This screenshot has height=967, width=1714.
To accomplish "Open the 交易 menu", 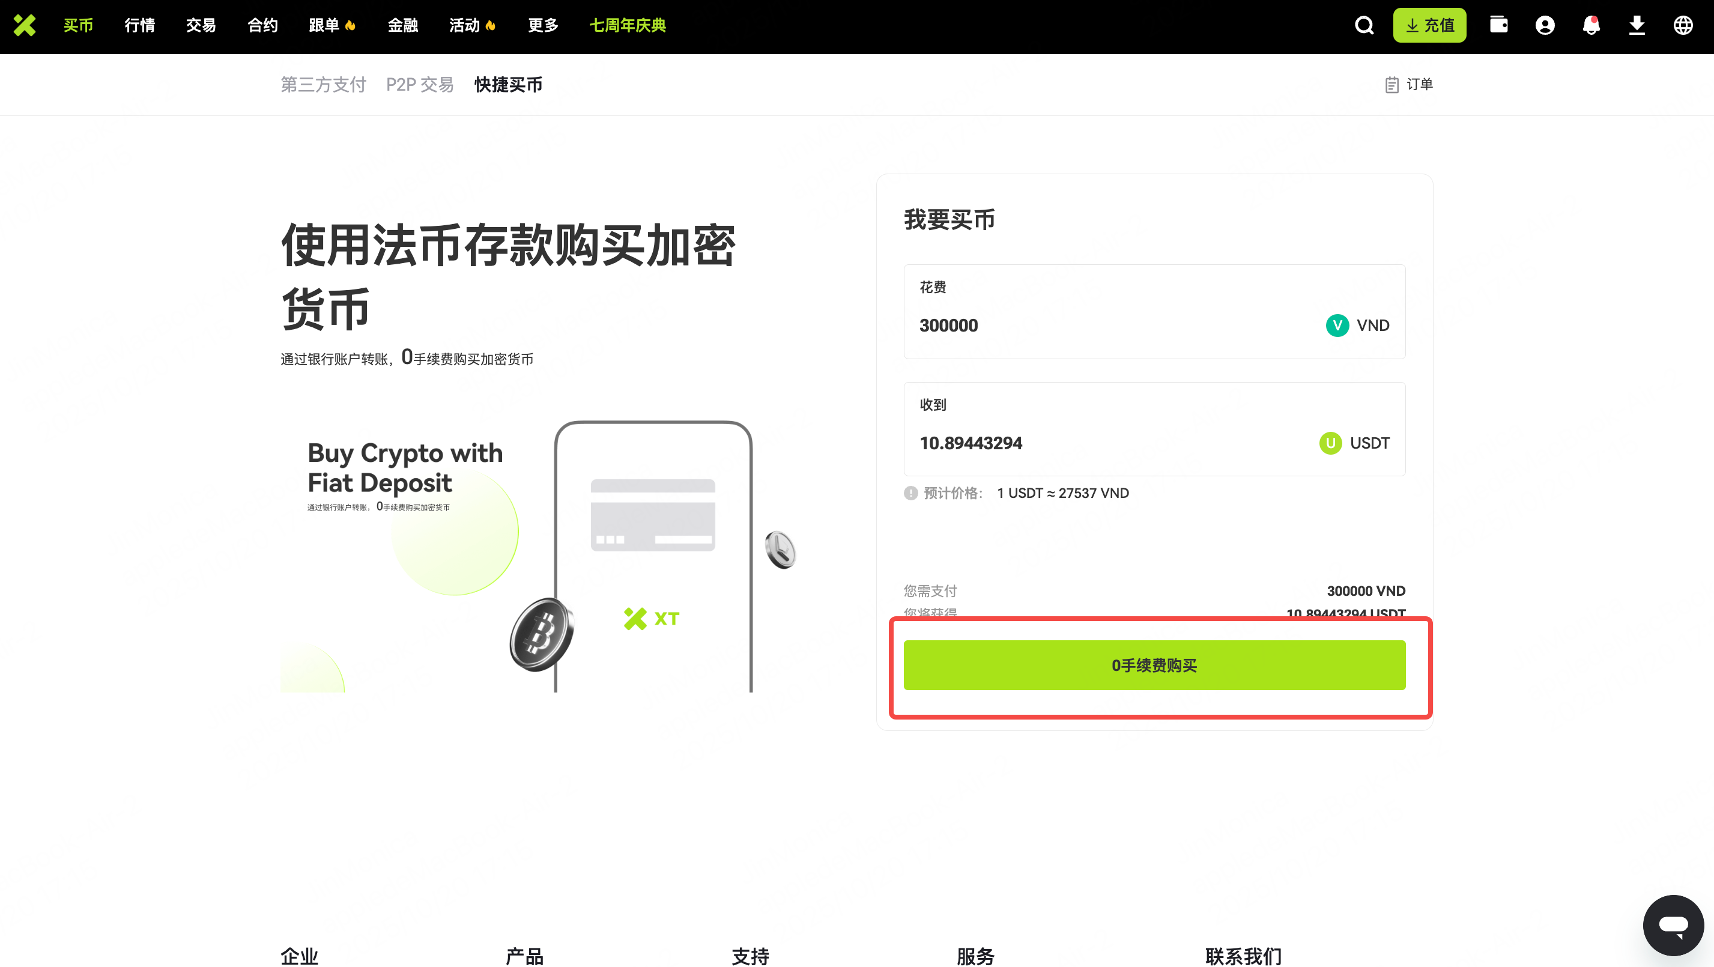I will point(201,25).
